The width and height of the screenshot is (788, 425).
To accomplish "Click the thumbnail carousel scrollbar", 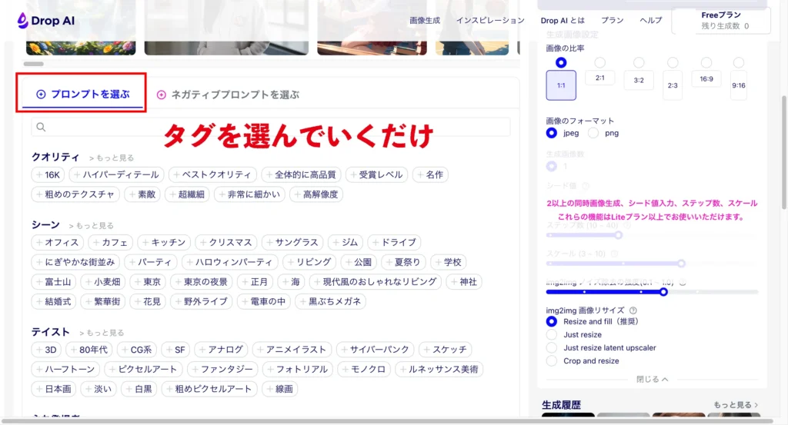I will [34, 64].
